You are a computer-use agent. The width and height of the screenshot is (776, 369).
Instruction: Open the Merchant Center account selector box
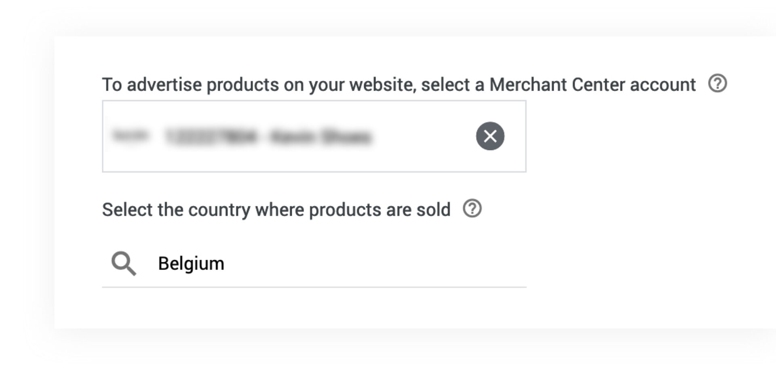(x=314, y=136)
